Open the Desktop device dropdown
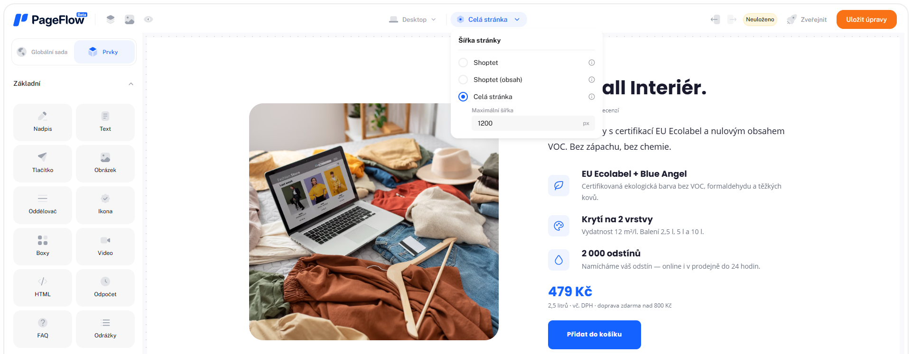The image size is (912, 354). [412, 19]
